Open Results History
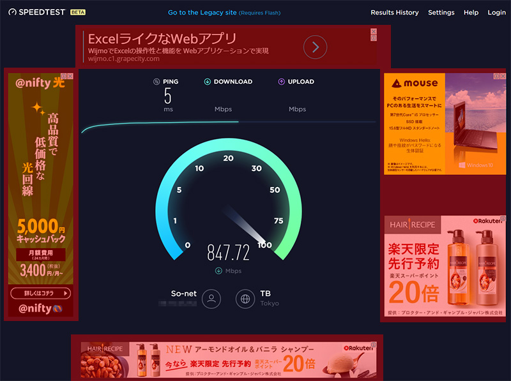Screen dimensions: 511x381 [395, 13]
